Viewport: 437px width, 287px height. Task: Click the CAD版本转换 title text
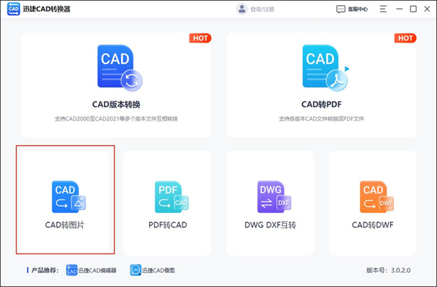pyautogui.click(x=116, y=104)
